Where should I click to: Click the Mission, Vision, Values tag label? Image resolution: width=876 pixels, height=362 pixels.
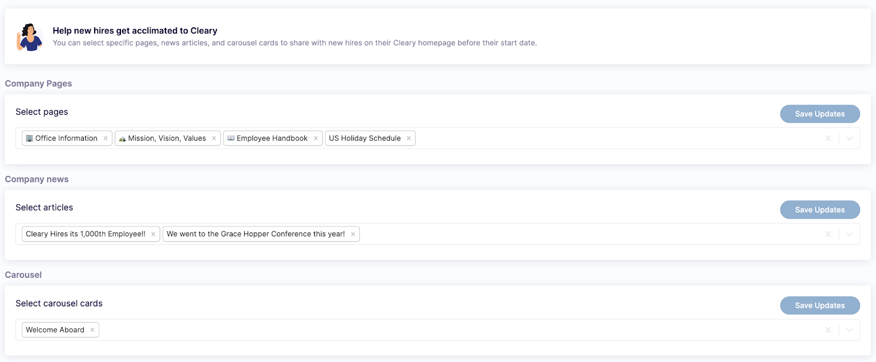coord(167,138)
